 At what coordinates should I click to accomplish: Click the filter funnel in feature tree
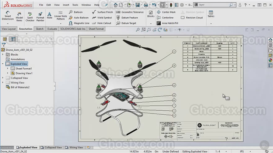pyautogui.click(x=4, y=45)
